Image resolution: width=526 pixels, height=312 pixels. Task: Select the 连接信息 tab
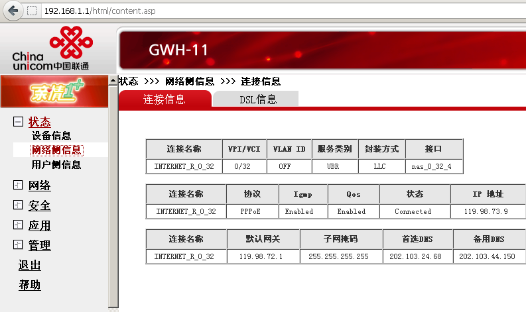click(x=164, y=99)
